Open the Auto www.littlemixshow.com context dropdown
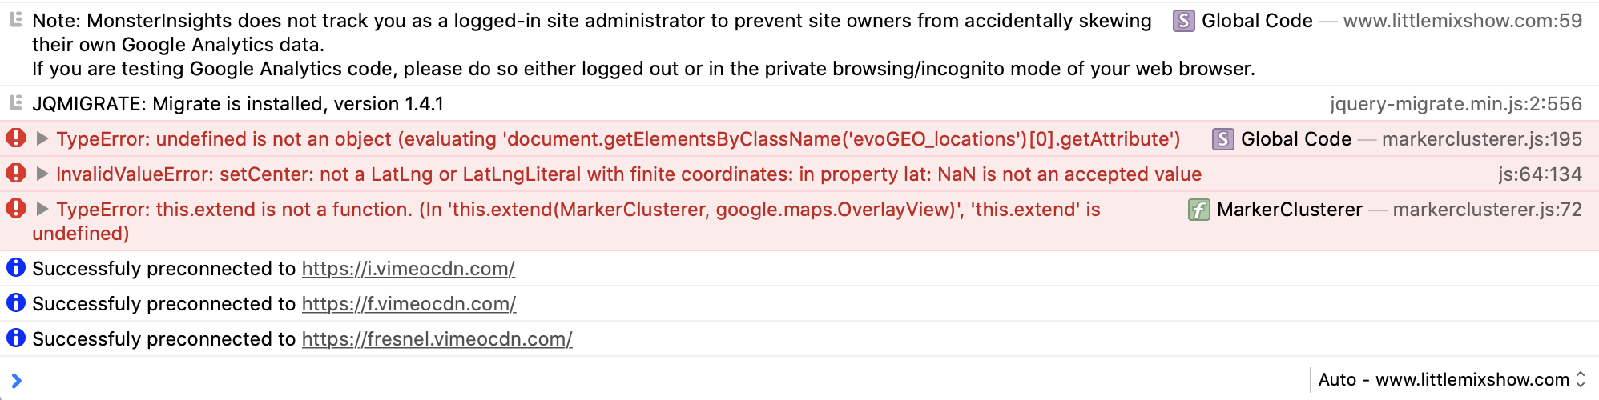Viewport: 1599px width, 400px height. point(1452,379)
